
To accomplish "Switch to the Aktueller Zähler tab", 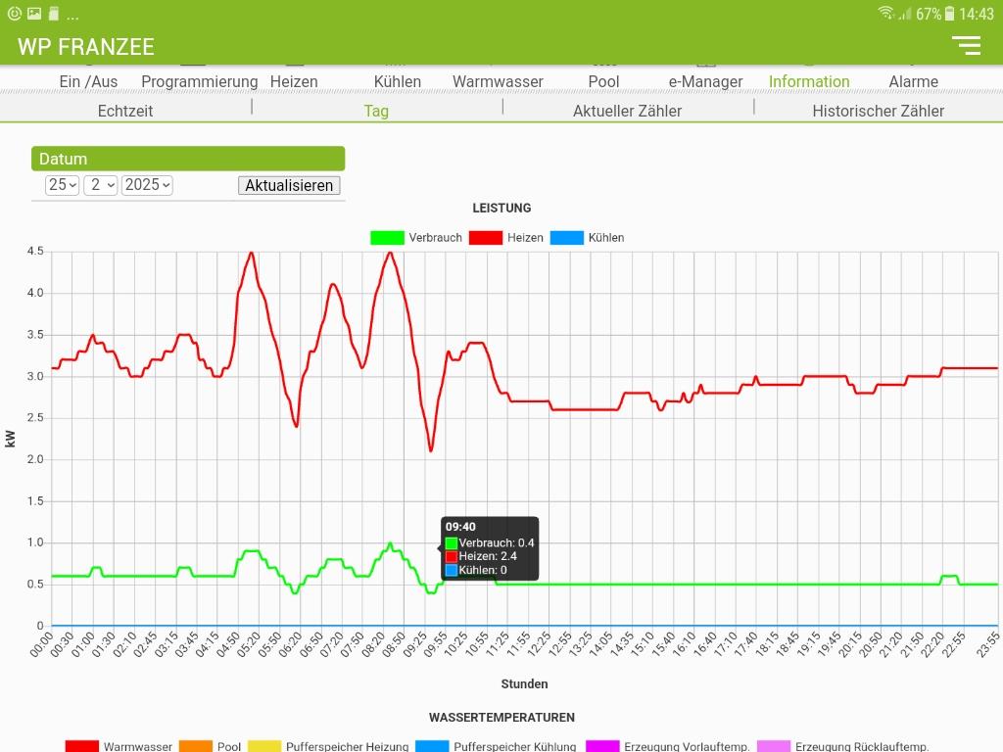I will pyautogui.click(x=627, y=111).
